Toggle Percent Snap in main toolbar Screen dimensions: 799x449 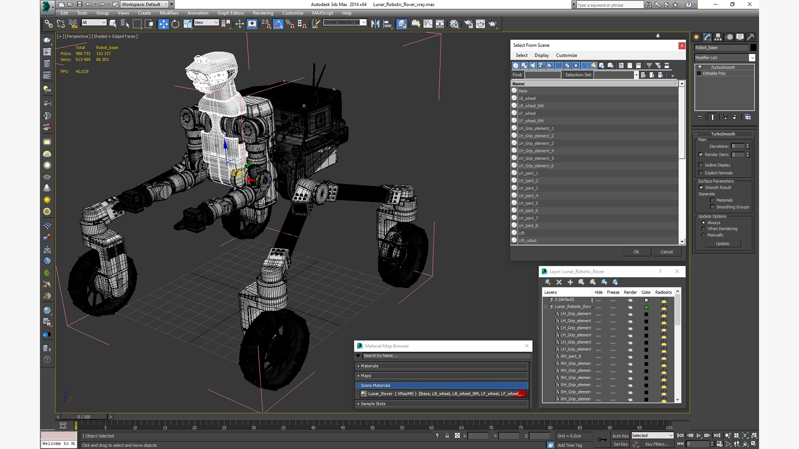point(290,24)
